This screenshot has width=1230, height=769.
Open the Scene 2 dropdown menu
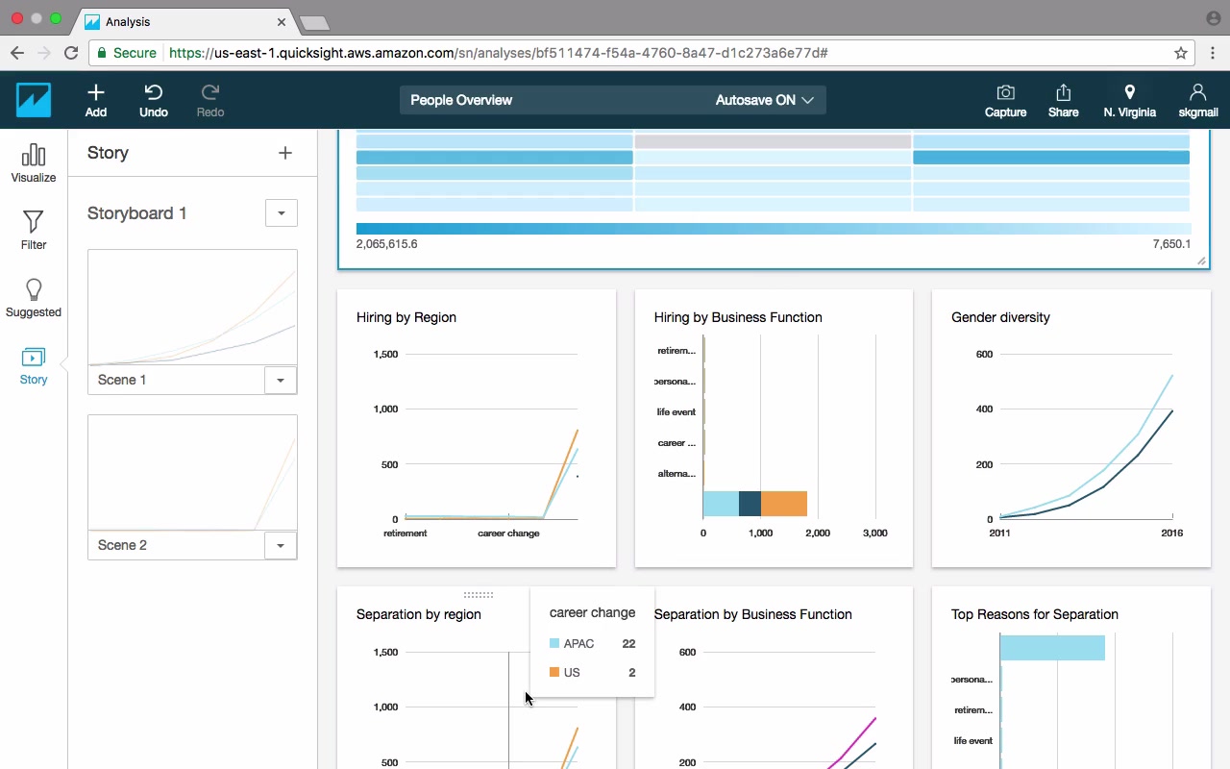tap(281, 545)
